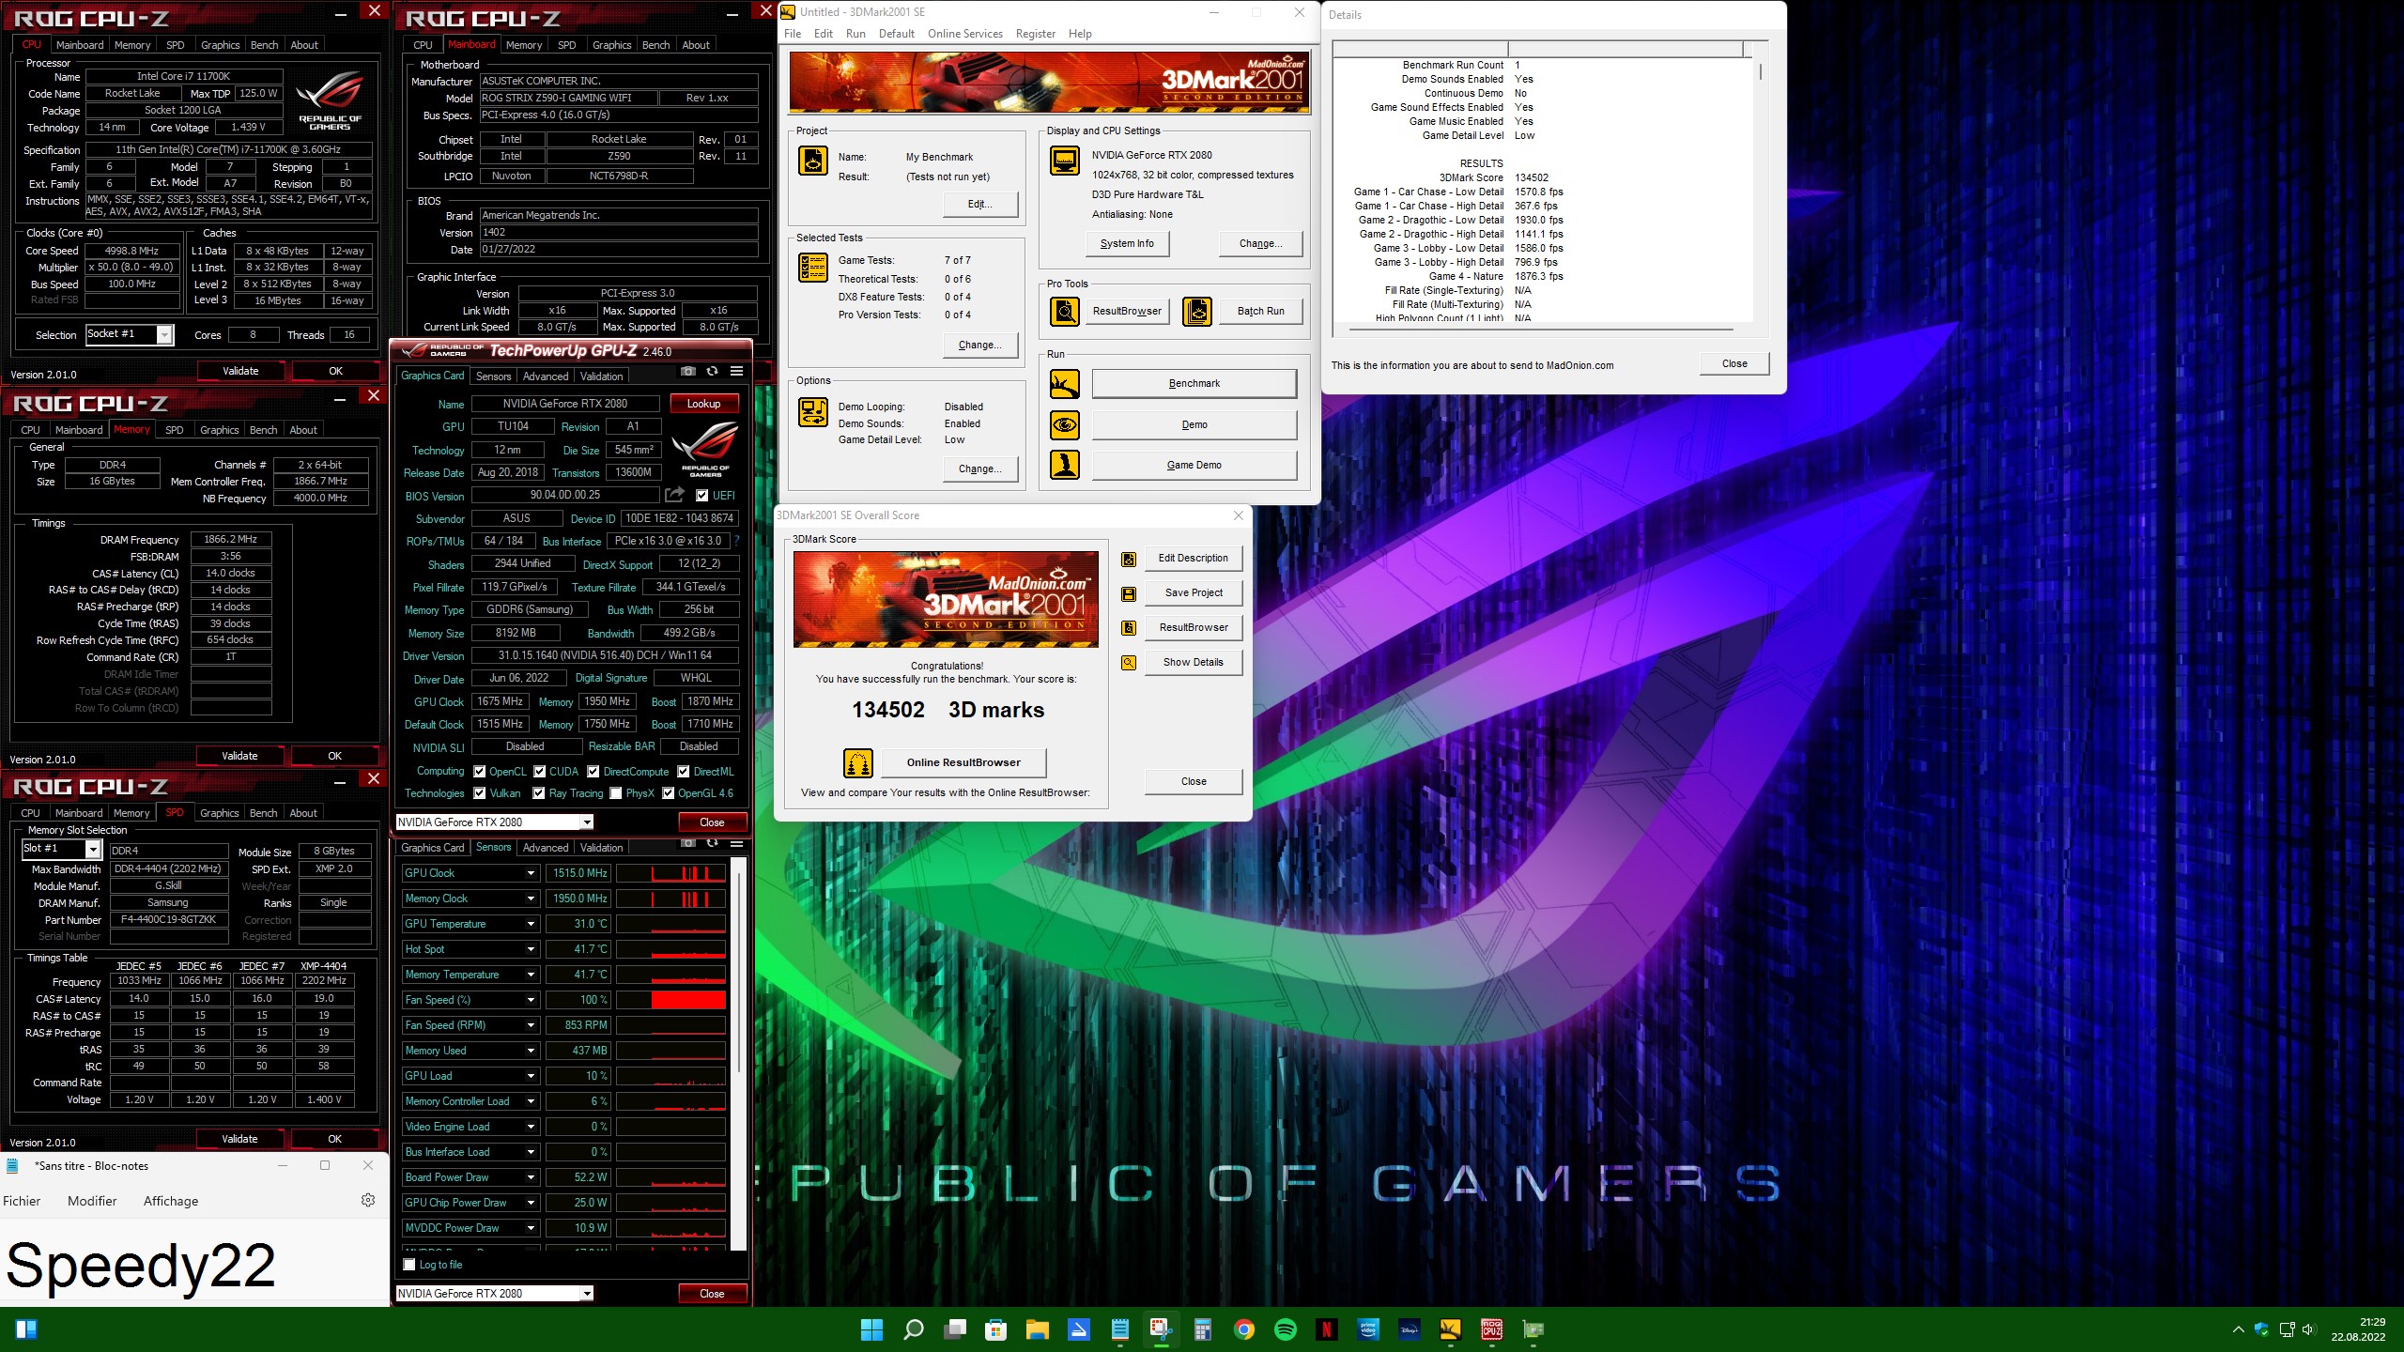Expand the GPU Clock sensor dropdown

pyautogui.click(x=531, y=873)
